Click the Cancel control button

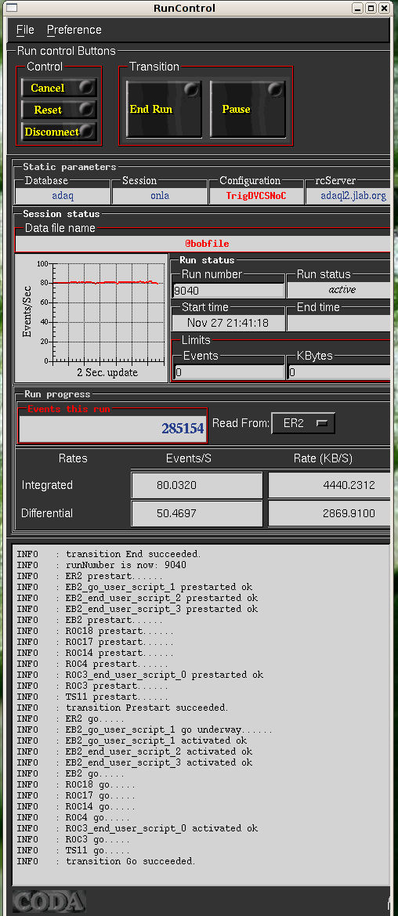point(59,88)
